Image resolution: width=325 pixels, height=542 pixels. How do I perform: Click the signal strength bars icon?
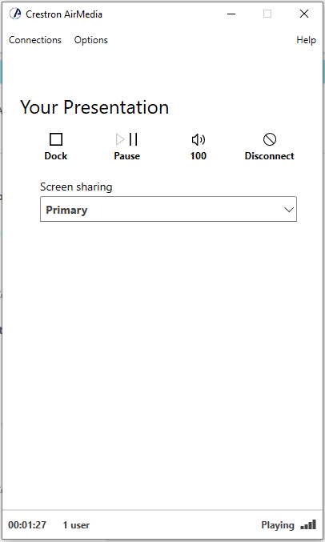point(308,524)
